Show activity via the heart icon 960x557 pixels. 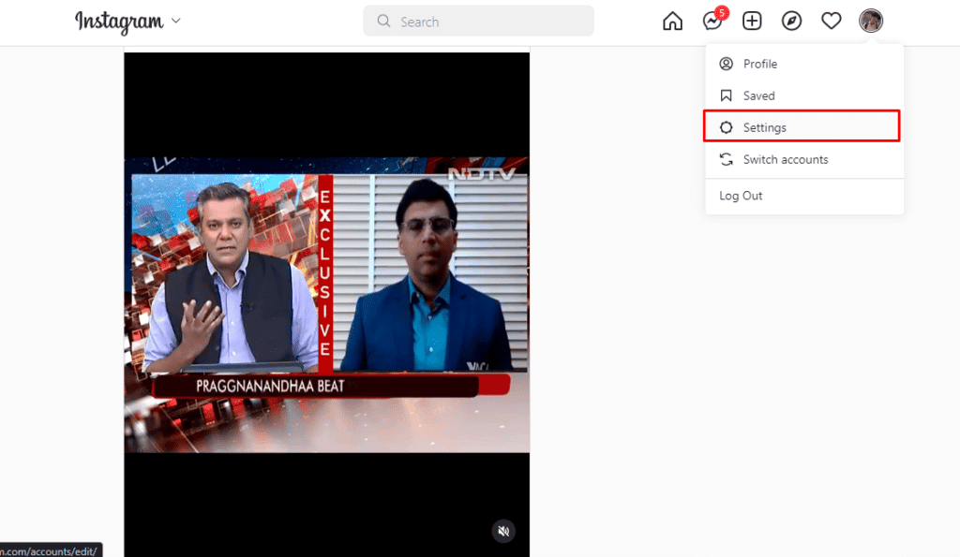tap(832, 22)
